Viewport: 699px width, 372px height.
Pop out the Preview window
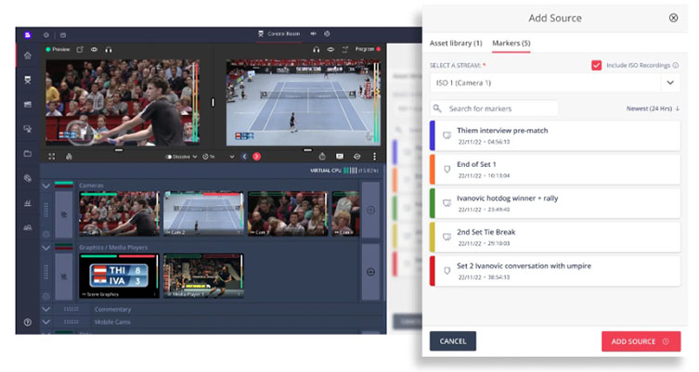[80, 49]
